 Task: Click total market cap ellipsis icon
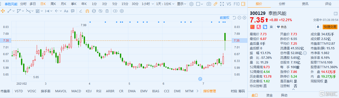pos(305,53)
